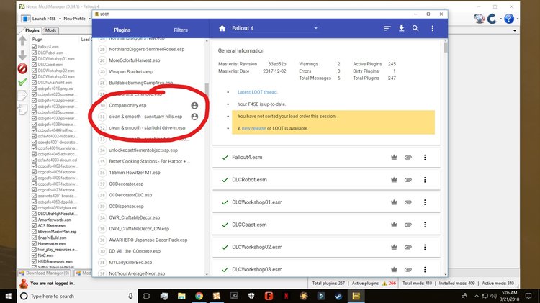Click link icon on DLCRobot.esm card
This screenshot has height=303, width=540.
click(x=408, y=180)
